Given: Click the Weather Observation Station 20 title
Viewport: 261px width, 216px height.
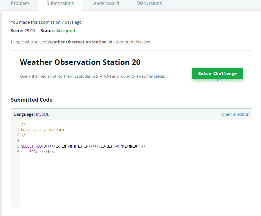Looking at the screenshot, I should tap(80, 62).
